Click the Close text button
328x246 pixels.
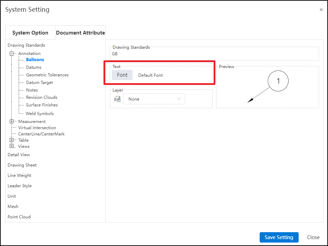(x=313, y=237)
